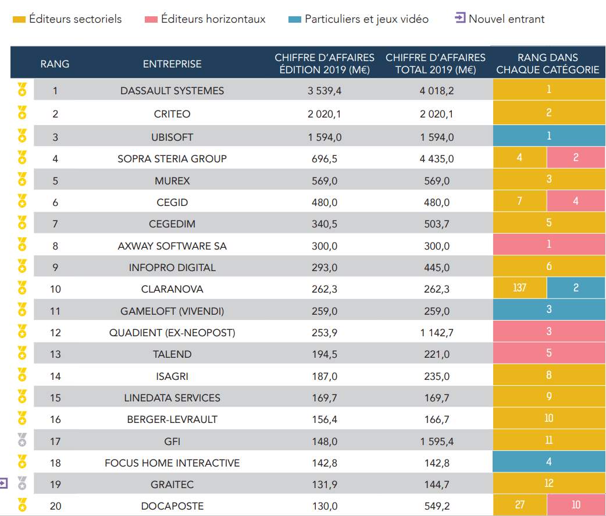Screen dimensions: 606x516
Task: Click the medal icon beside Berger-Levrault
Action: tap(23, 418)
